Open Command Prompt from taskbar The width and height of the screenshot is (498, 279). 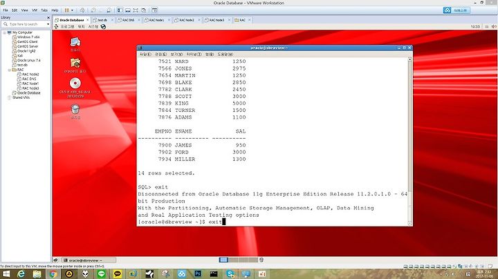tap(214, 274)
